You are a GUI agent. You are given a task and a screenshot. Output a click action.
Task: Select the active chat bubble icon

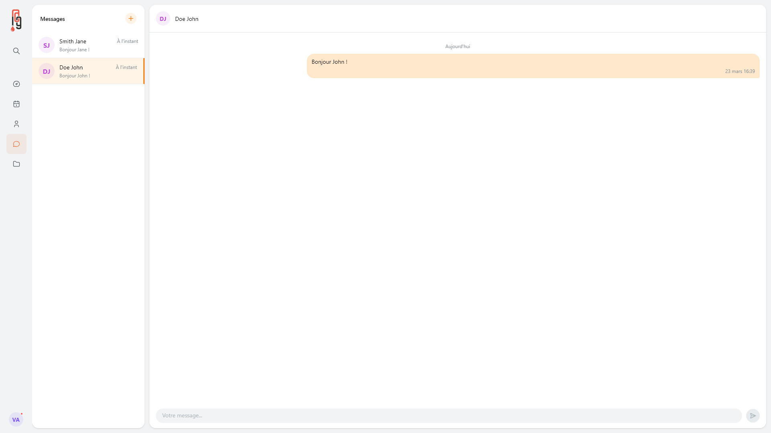tap(16, 144)
